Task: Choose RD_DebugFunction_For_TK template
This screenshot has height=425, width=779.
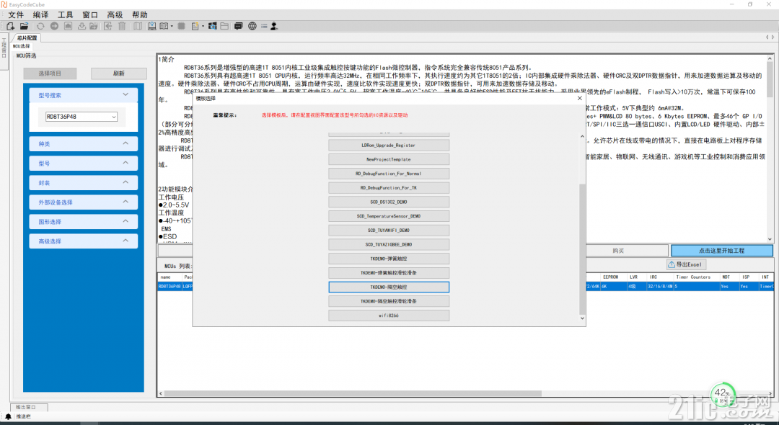Action: click(x=389, y=188)
